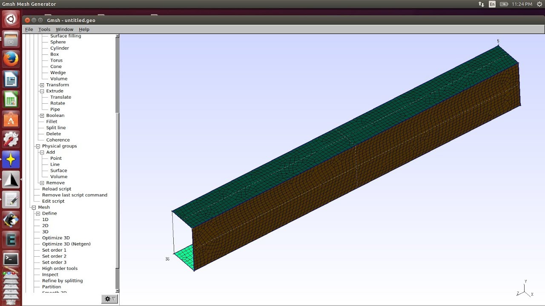
Task: Open the Ubuntu Dash home icon
Action: [x=11, y=19]
